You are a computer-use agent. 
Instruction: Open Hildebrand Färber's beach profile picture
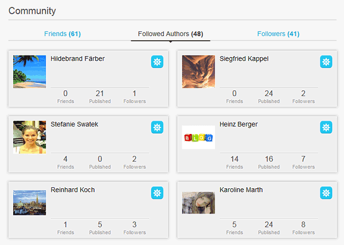point(30,72)
